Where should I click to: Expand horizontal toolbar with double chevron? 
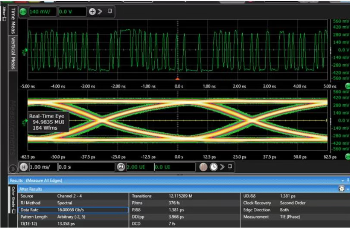pyautogui.click(x=222, y=167)
